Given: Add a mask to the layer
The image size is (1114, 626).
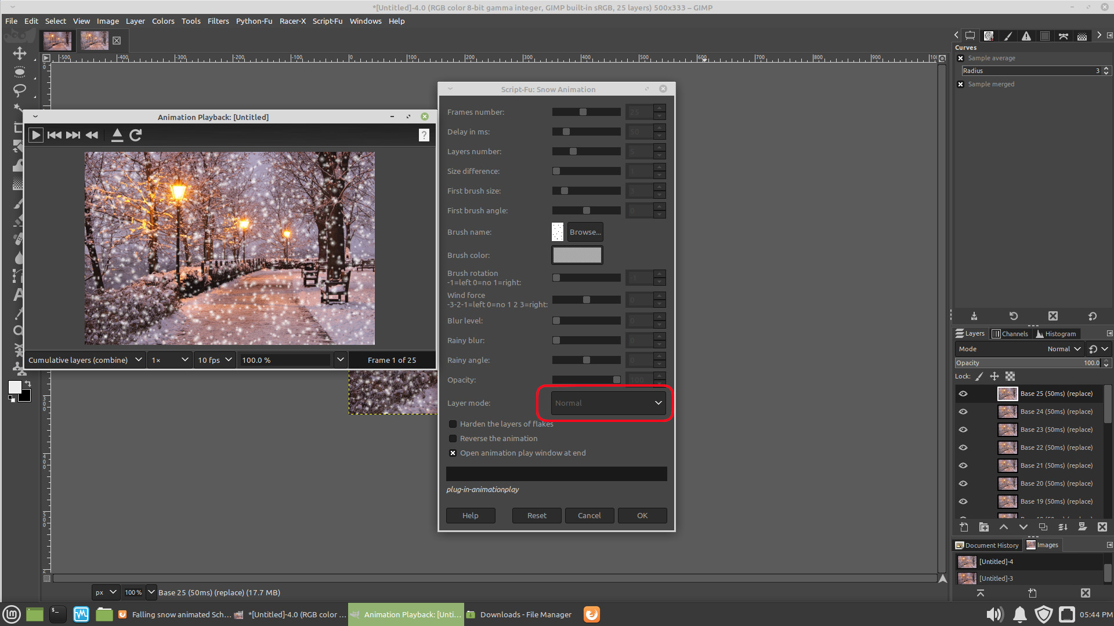Looking at the screenshot, I should 1083,527.
